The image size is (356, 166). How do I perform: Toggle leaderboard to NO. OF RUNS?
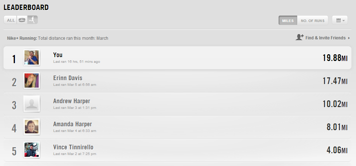(x=312, y=21)
